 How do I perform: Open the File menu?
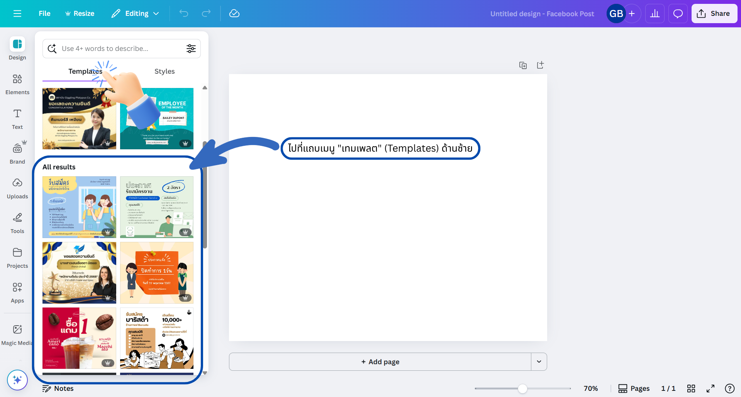(44, 14)
